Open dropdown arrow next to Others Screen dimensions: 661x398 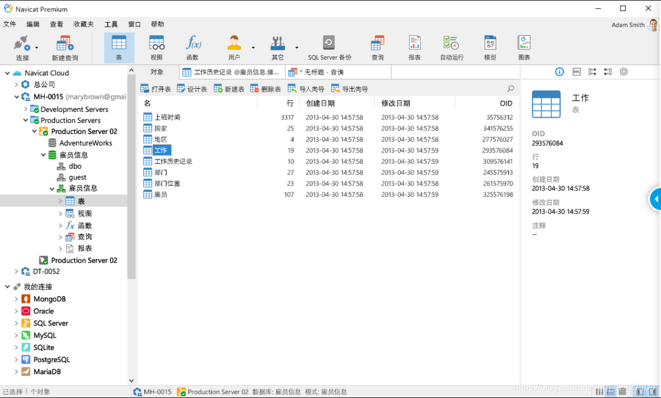tap(297, 48)
